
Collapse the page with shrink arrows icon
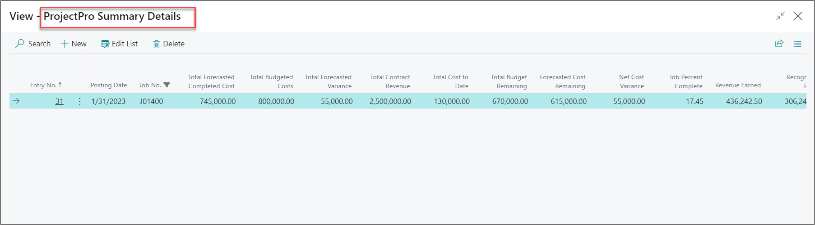[780, 16]
